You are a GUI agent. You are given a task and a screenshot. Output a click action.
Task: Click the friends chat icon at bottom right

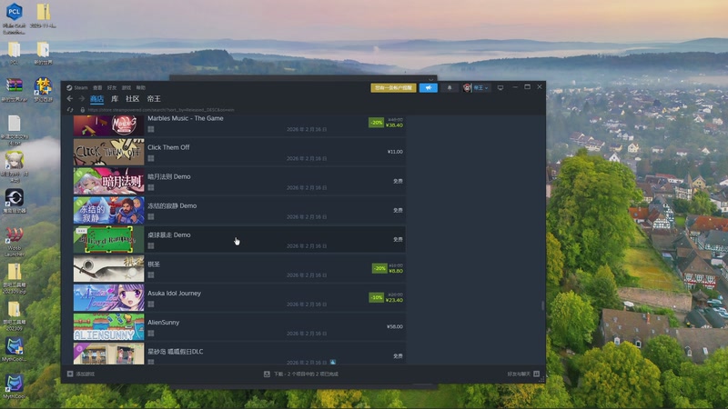pos(537,374)
